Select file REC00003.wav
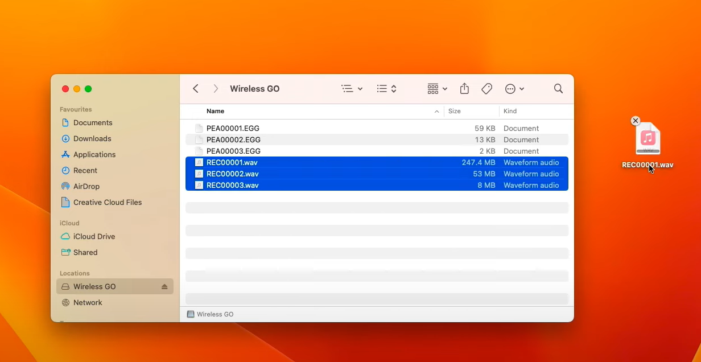Viewport: 701px width, 362px height. pos(377,185)
